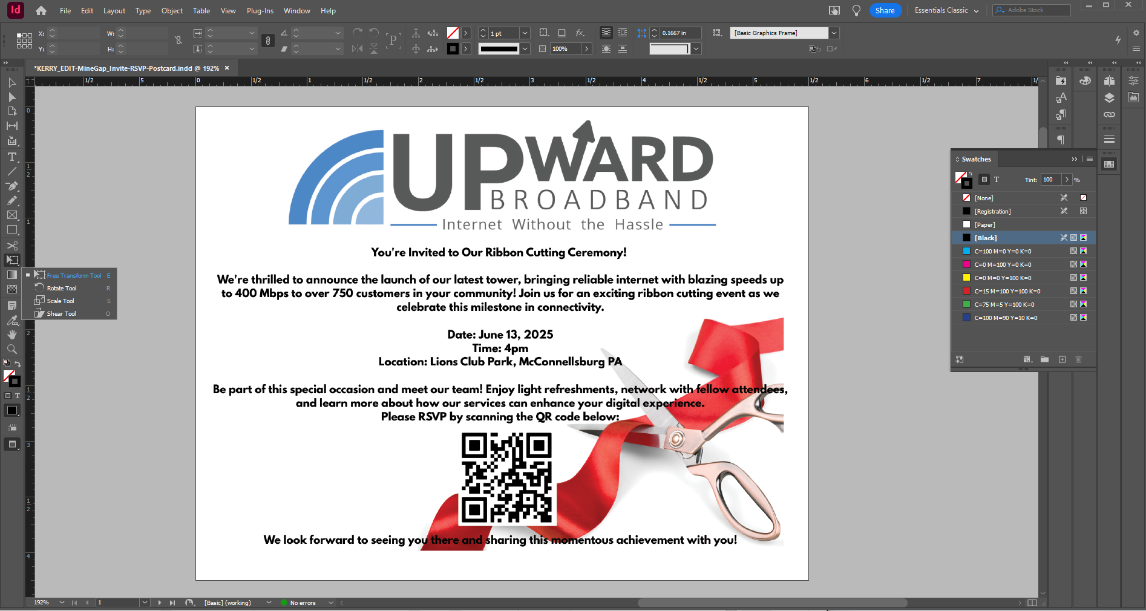Image resolution: width=1146 pixels, height=611 pixels.
Task: Toggle formatting affects text in Swatches
Action: (997, 180)
